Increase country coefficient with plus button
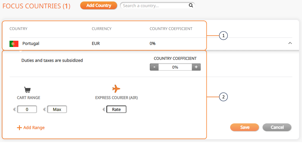Screen dimensions: 302x143 (x=196, y=67)
